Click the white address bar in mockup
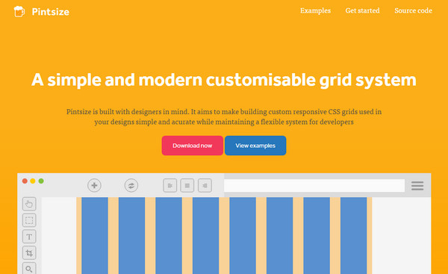448x274 pixels. 314,185
